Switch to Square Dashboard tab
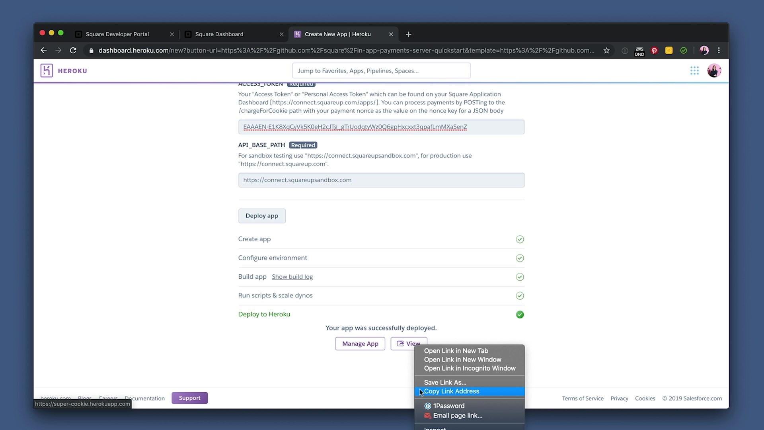The height and width of the screenshot is (430, 764). [219, 34]
